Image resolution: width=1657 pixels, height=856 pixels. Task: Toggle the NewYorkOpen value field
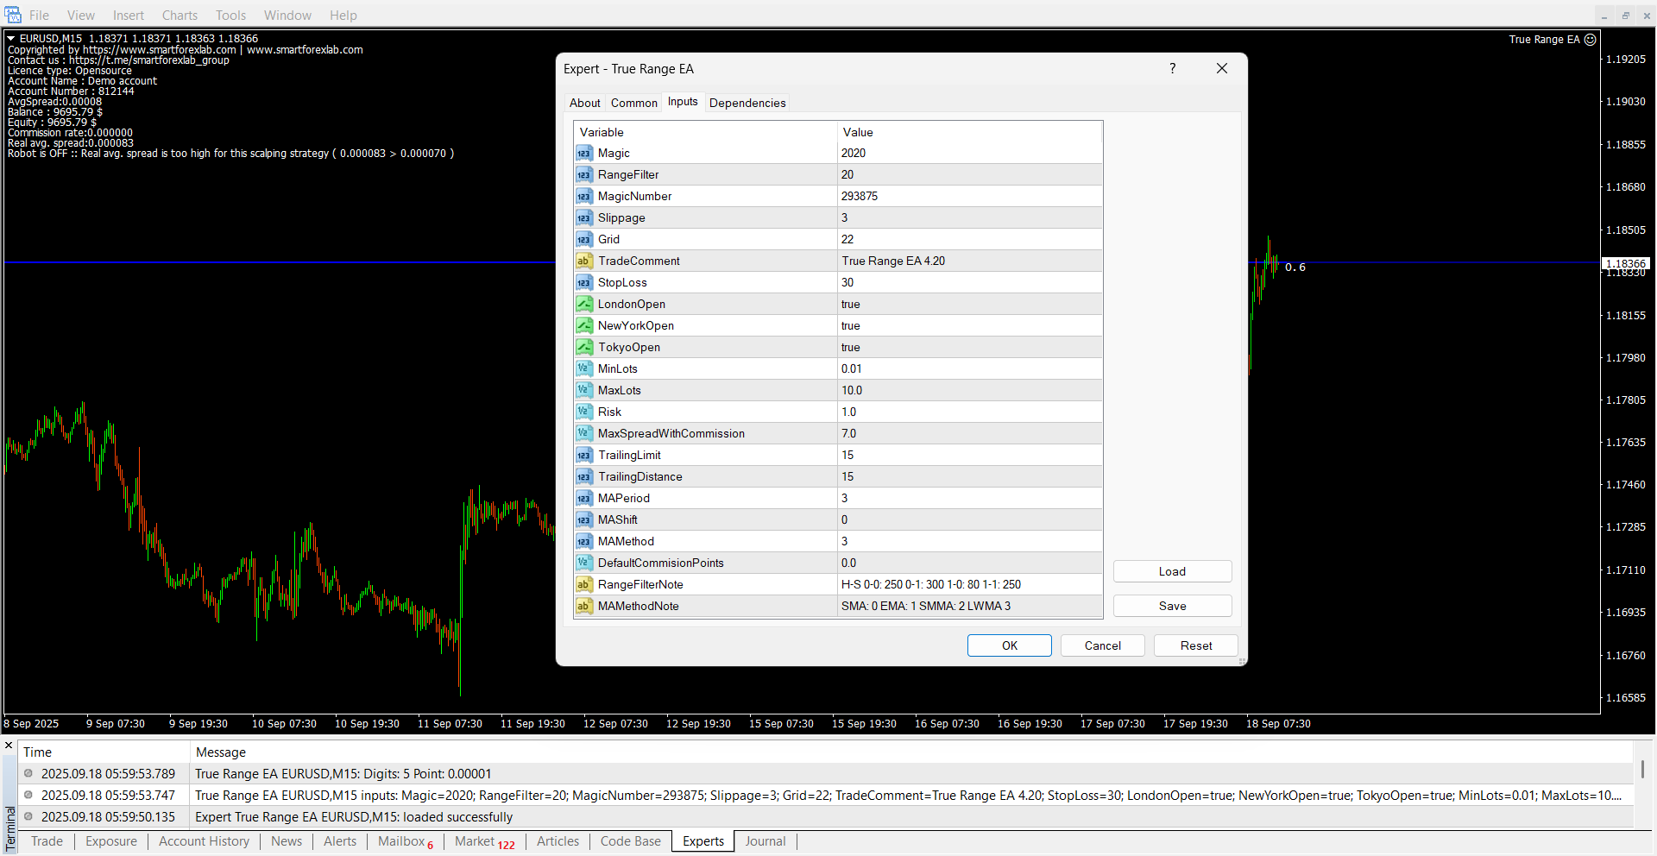969,326
